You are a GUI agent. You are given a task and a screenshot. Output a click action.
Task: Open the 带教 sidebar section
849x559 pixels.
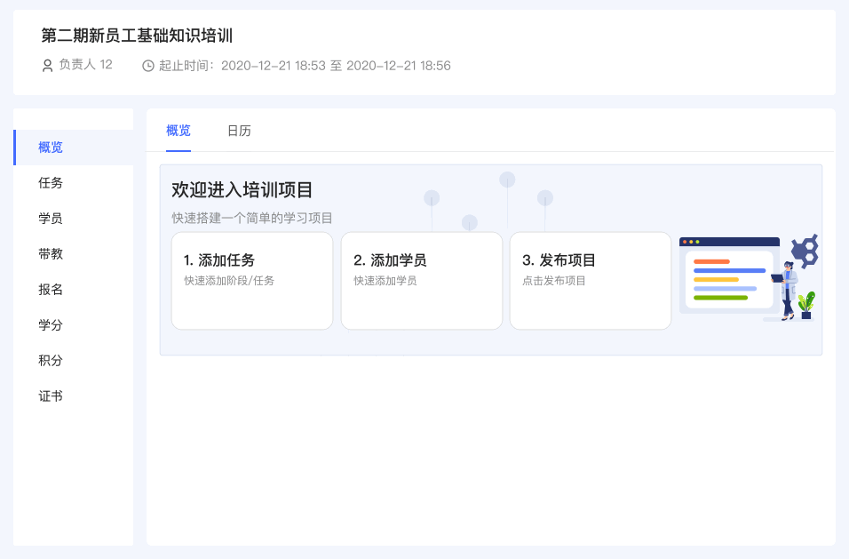tap(51, 254)
